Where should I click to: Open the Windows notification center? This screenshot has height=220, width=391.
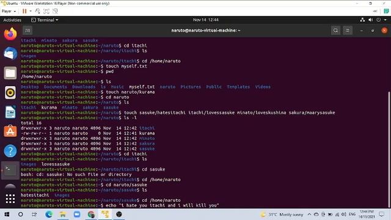tap(381, 215)
